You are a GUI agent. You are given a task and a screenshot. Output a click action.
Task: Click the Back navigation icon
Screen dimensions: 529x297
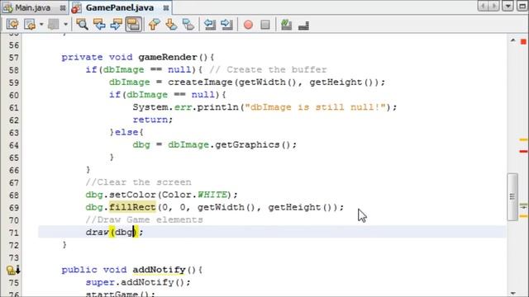(30, 24)
